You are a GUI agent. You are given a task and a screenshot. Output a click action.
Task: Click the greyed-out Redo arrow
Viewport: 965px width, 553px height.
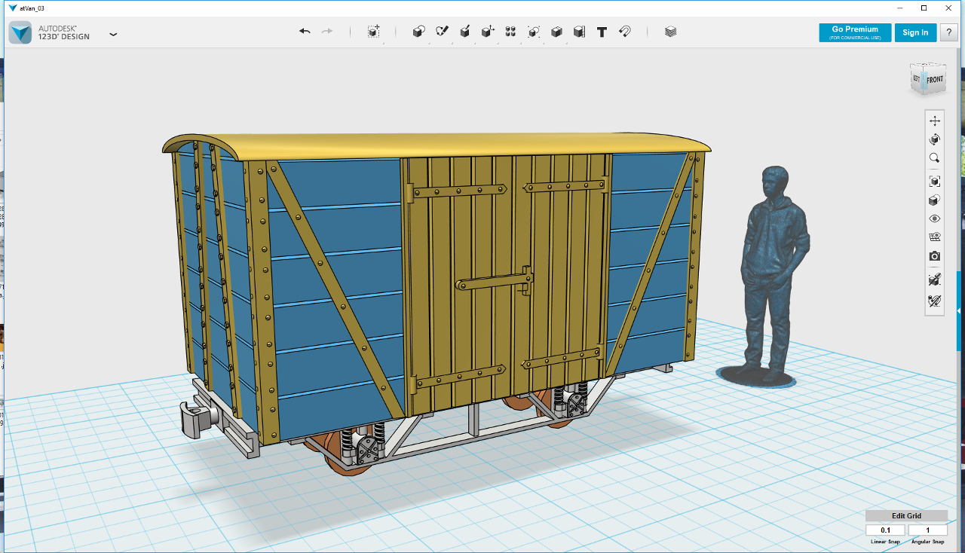point(327,32)
